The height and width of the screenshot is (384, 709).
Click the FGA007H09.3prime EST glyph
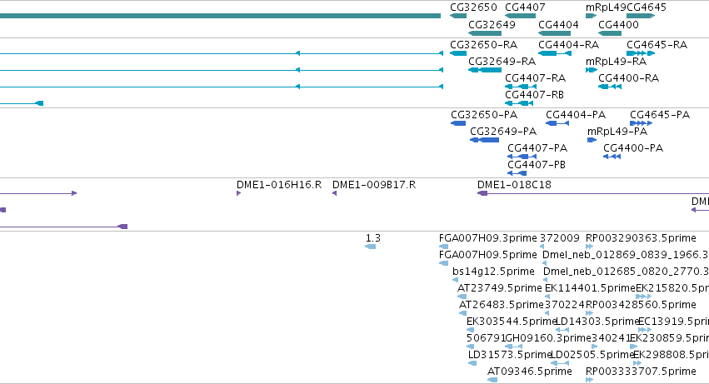click(443, 247)
